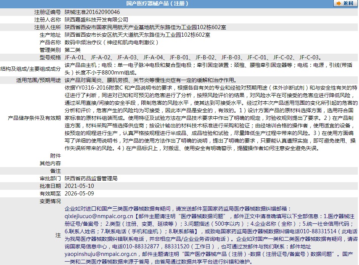
Task: Click the 审批部门 label
Action: (50, 178)
